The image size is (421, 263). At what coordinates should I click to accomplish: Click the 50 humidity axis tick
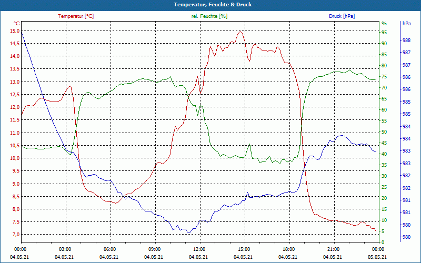click(x=384, y=132)
